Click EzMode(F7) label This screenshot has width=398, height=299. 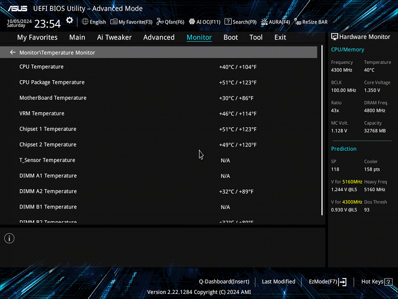[323, 282]
